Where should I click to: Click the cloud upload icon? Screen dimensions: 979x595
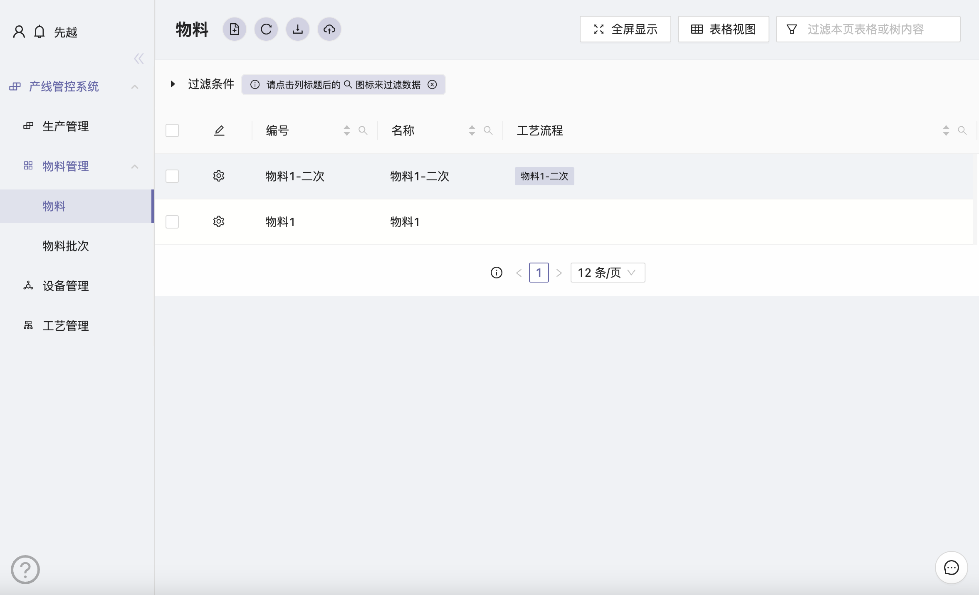pyautogui.click(x=329, y=30)
